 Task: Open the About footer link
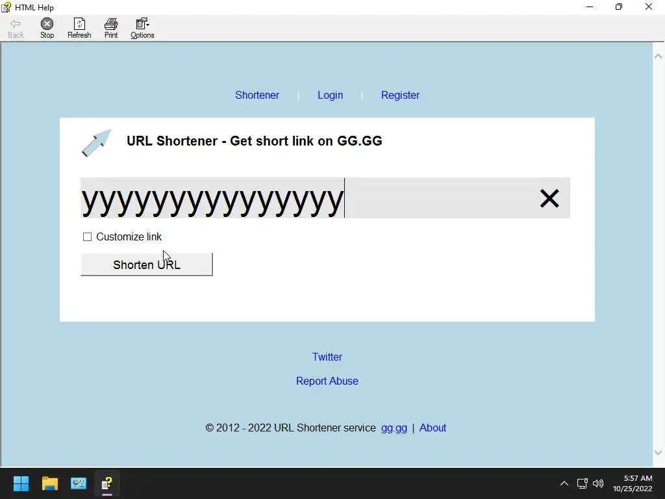point(433,428)
